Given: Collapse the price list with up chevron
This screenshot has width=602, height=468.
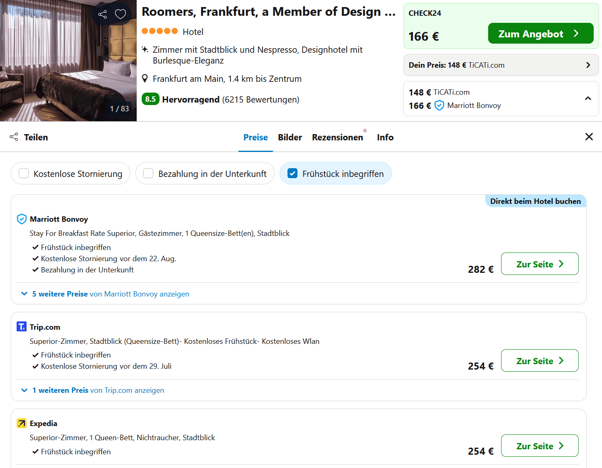Looking at the screenshot, I should 588,98.
